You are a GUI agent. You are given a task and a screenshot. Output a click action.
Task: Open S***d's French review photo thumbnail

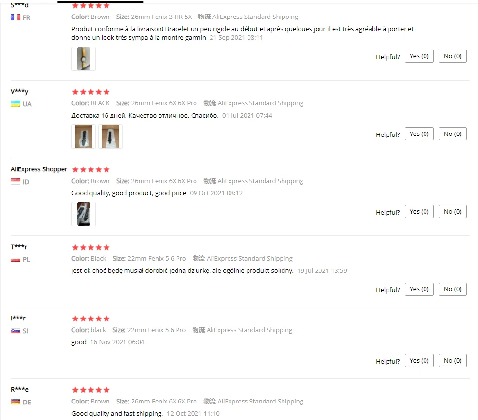tap(84, 59)
